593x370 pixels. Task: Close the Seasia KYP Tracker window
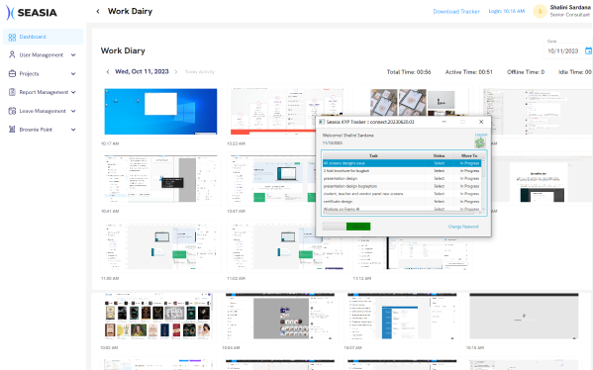tap(481, 122)
